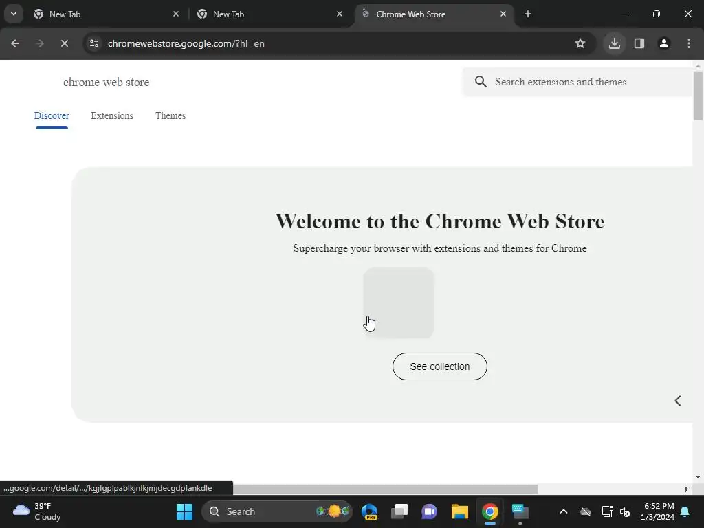Select the Chrome Web Store tab
This screenshot has width=704, height=528.
(434, 14)
